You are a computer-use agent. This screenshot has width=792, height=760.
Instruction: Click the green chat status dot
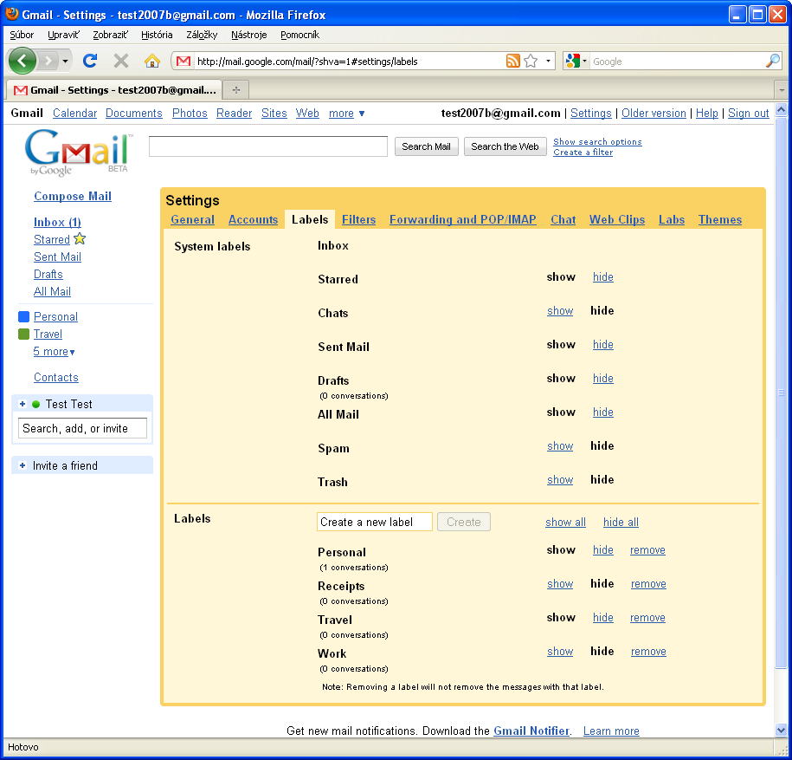[x=35, y=404]
